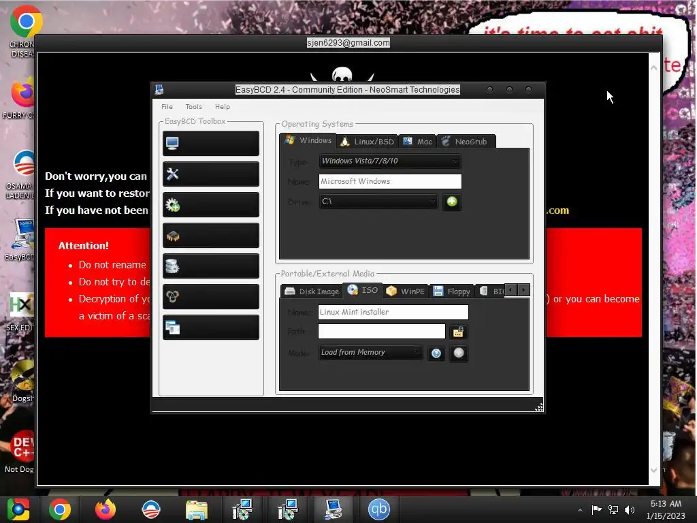
Task: Click scroll up arrow in ransom note window
Action: [x=654, y=67]
